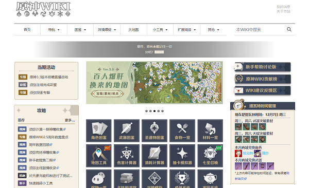
Task: Launch the 地图工具 map pin tile
Action: [99, 156]
